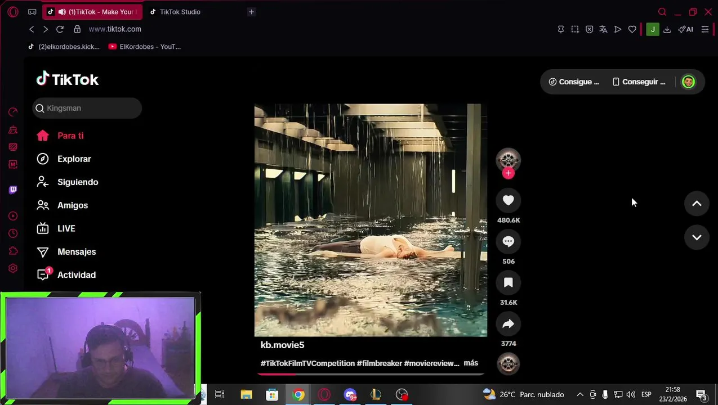Open browser tab search magnifier
This screenshot has width=718, height=405.
pos(662,12)
